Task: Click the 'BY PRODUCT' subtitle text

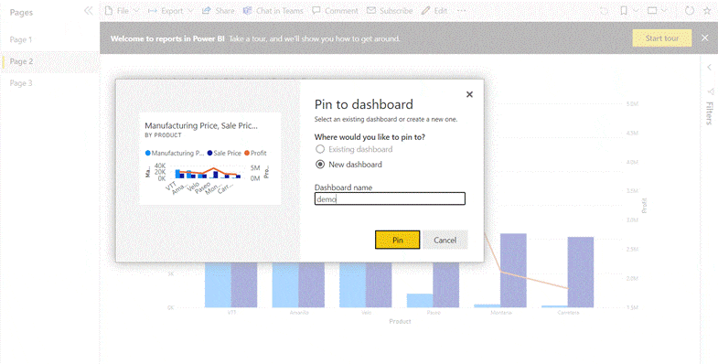Action: [163, 135]
